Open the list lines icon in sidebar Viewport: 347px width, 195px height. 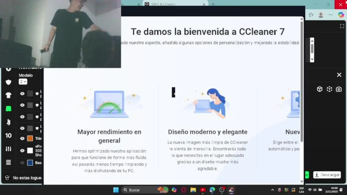pos(8,162)
